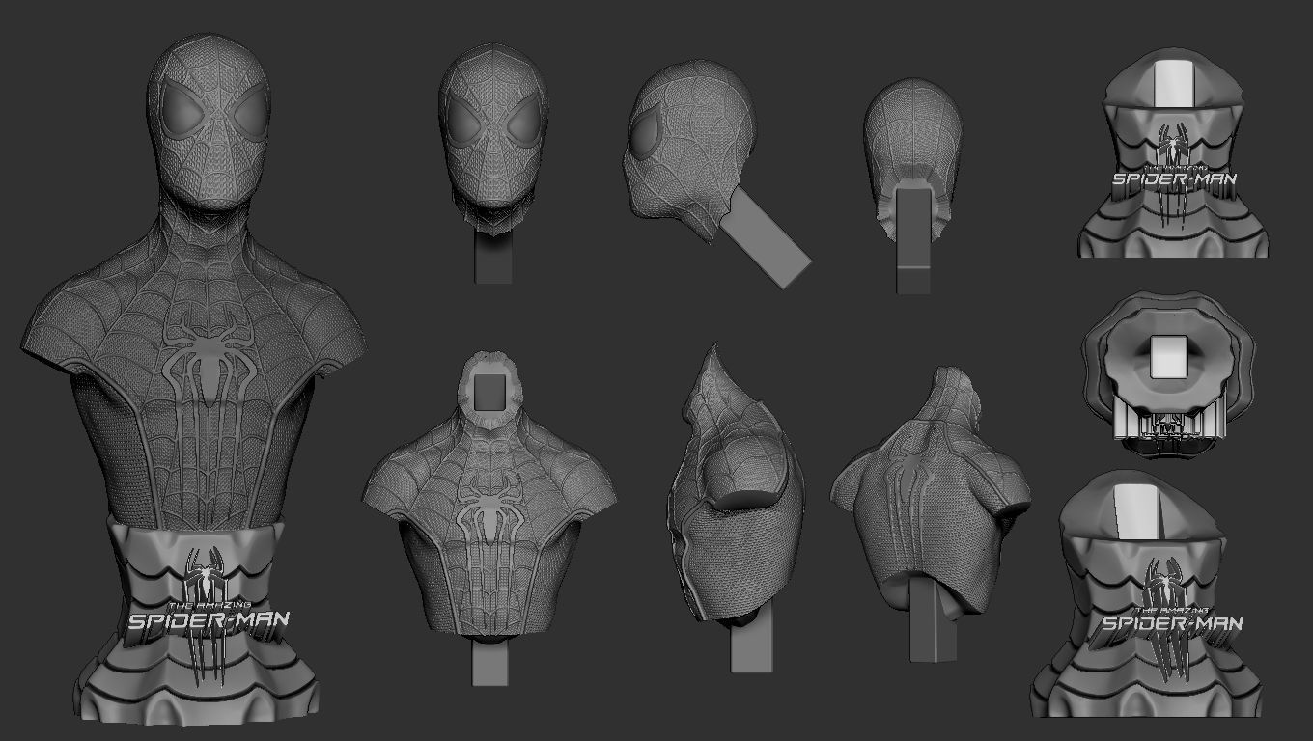Select the back view of the head with peg
Image resolution: width=1313 pixels, height=741 pixels.
tap(912, 186)
